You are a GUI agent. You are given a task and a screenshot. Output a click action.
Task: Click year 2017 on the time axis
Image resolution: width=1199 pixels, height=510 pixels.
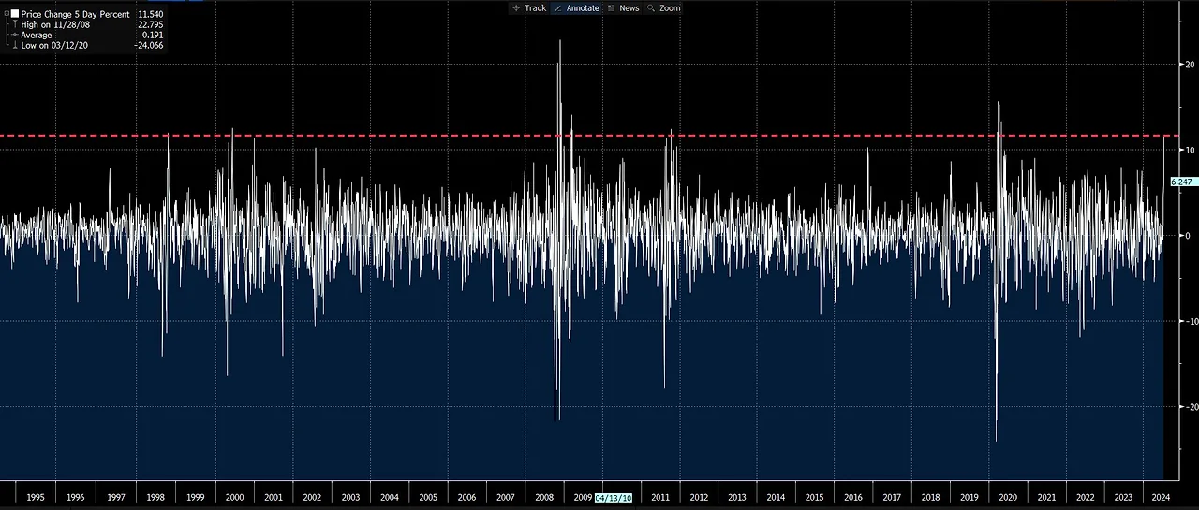click(892, 498)
